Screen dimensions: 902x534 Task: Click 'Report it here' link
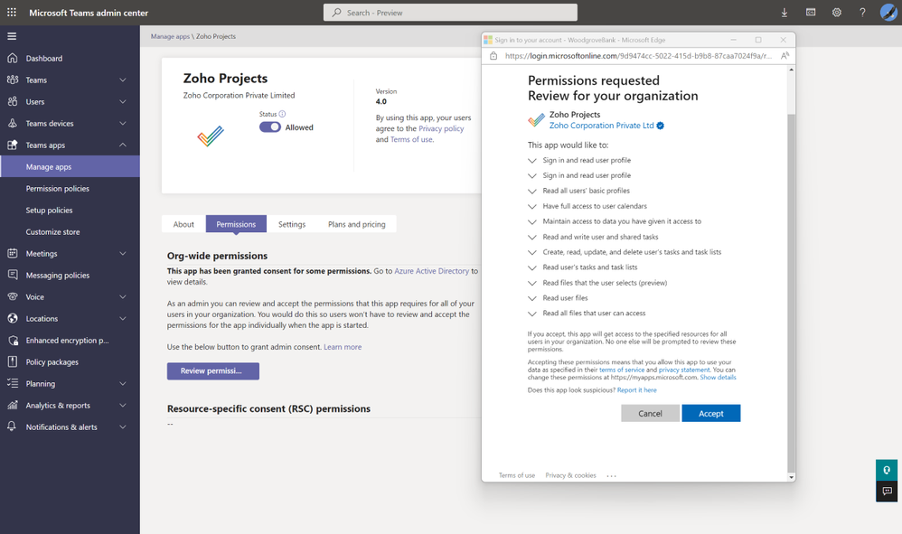click(637, 389)
